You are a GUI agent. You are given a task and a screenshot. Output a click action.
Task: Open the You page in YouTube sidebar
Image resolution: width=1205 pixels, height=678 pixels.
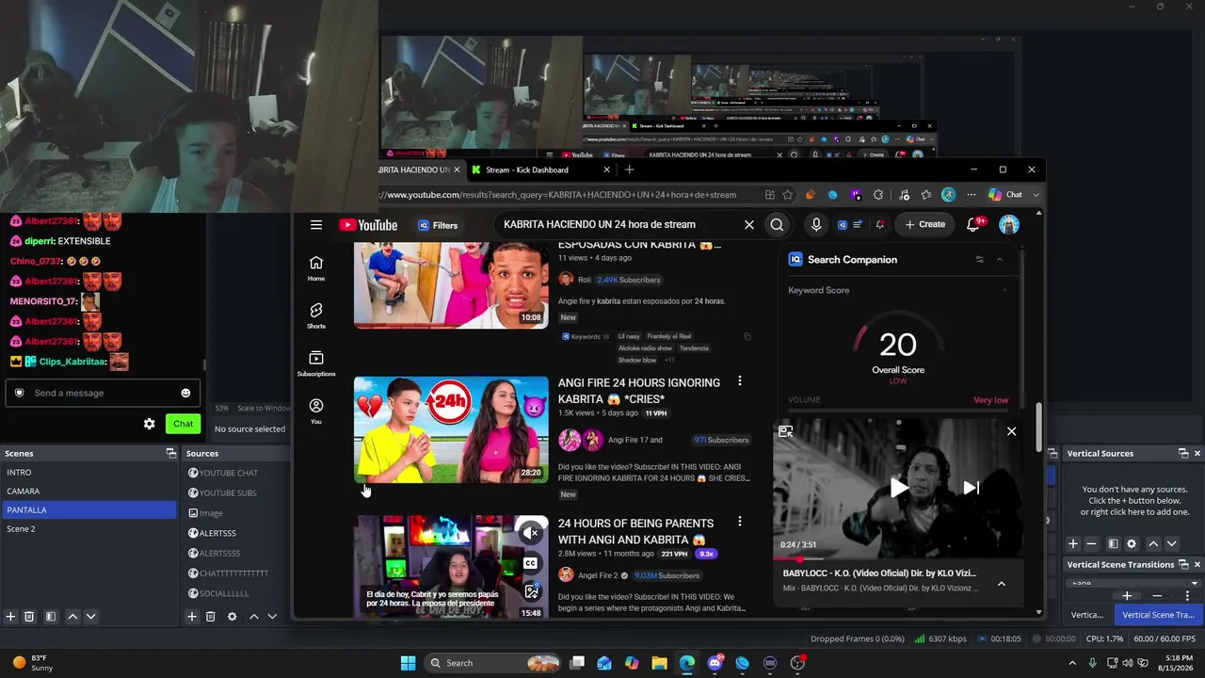[x=316, y=411]
